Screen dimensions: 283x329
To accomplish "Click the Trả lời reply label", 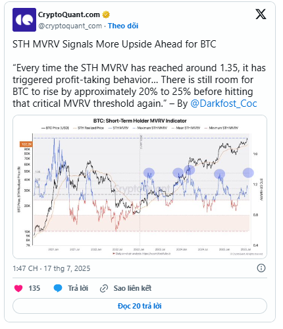I will pyautogui.click(x=78, y=288).
